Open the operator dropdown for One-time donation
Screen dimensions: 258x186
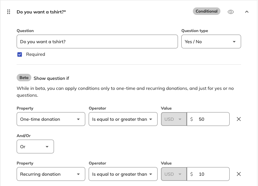(123, 119)
